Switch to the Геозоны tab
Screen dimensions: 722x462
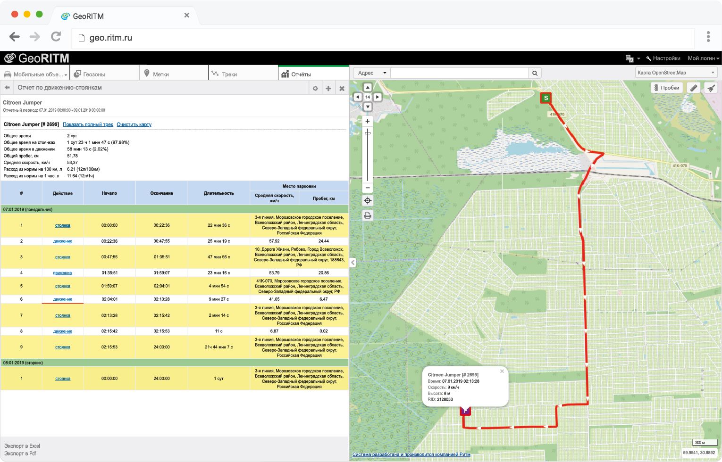(x=104, y=74)
